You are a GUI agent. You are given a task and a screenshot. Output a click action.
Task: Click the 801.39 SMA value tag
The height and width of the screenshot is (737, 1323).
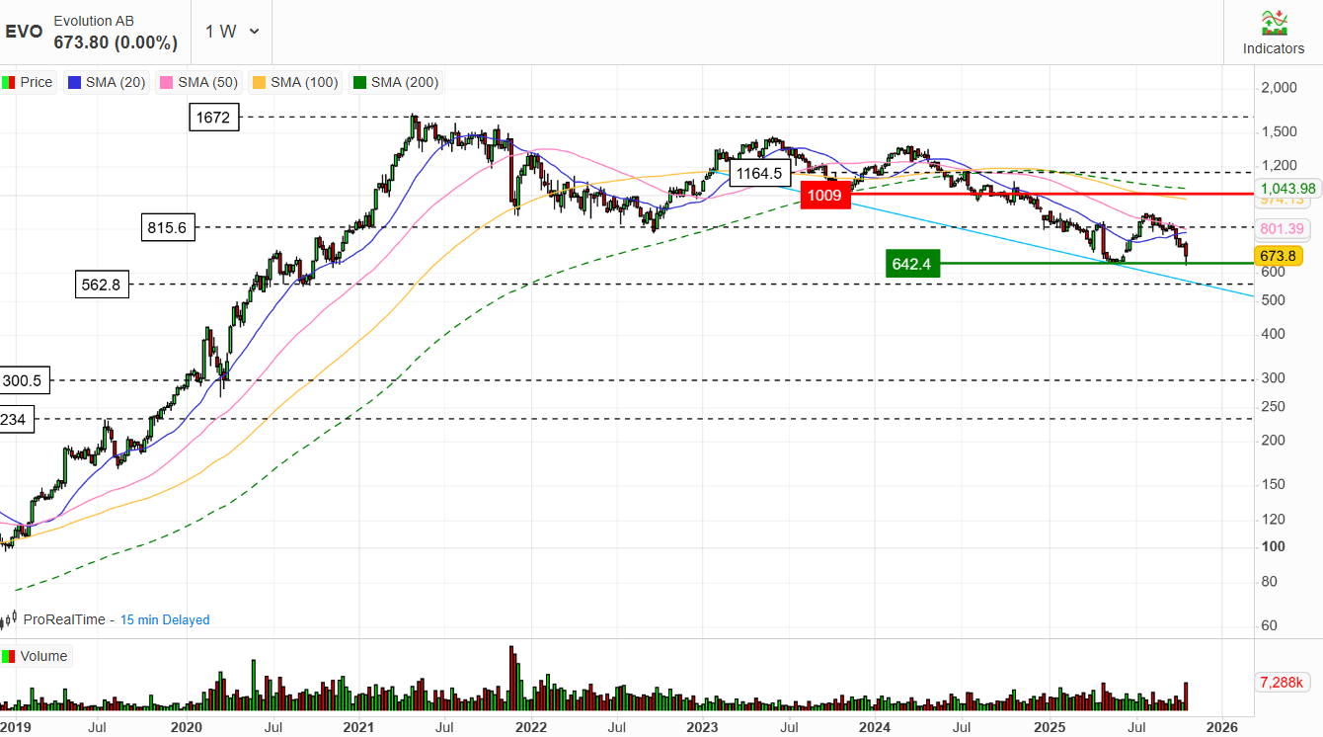[x=1283, y=229]
